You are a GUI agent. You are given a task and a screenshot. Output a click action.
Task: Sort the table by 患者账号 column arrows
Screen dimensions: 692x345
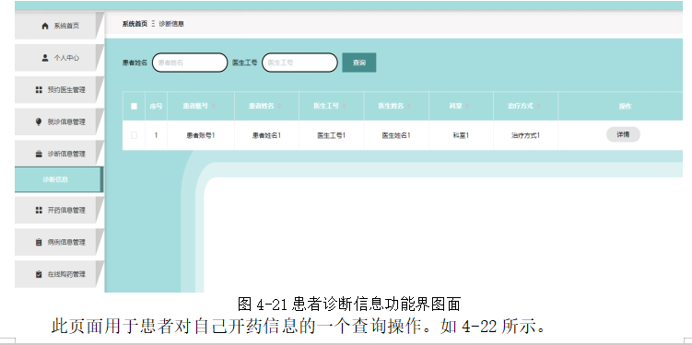point(214,106)
